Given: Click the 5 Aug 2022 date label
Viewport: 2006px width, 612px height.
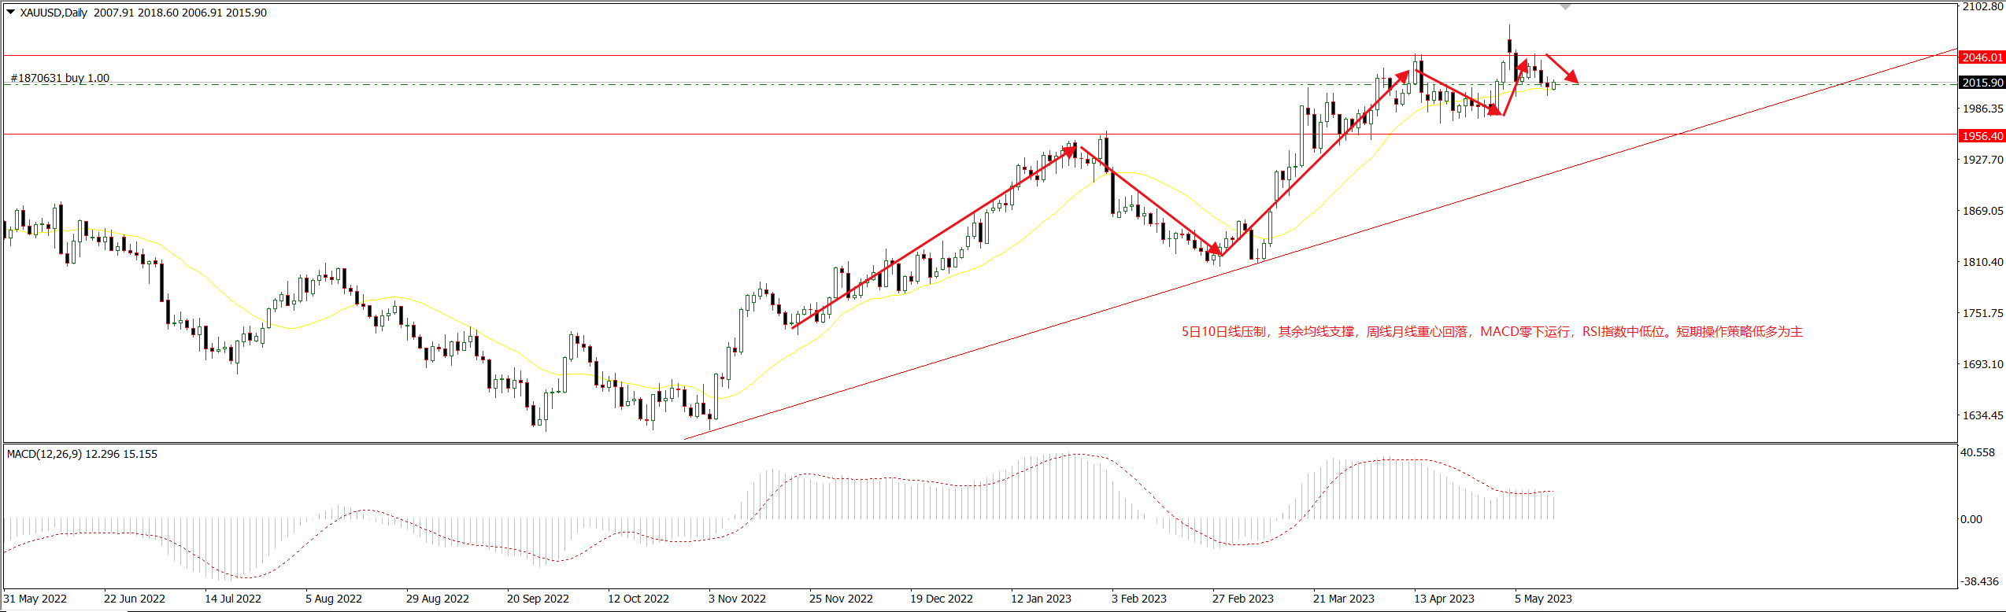Looking at the screenshot, I should click(x=334, y=599).
